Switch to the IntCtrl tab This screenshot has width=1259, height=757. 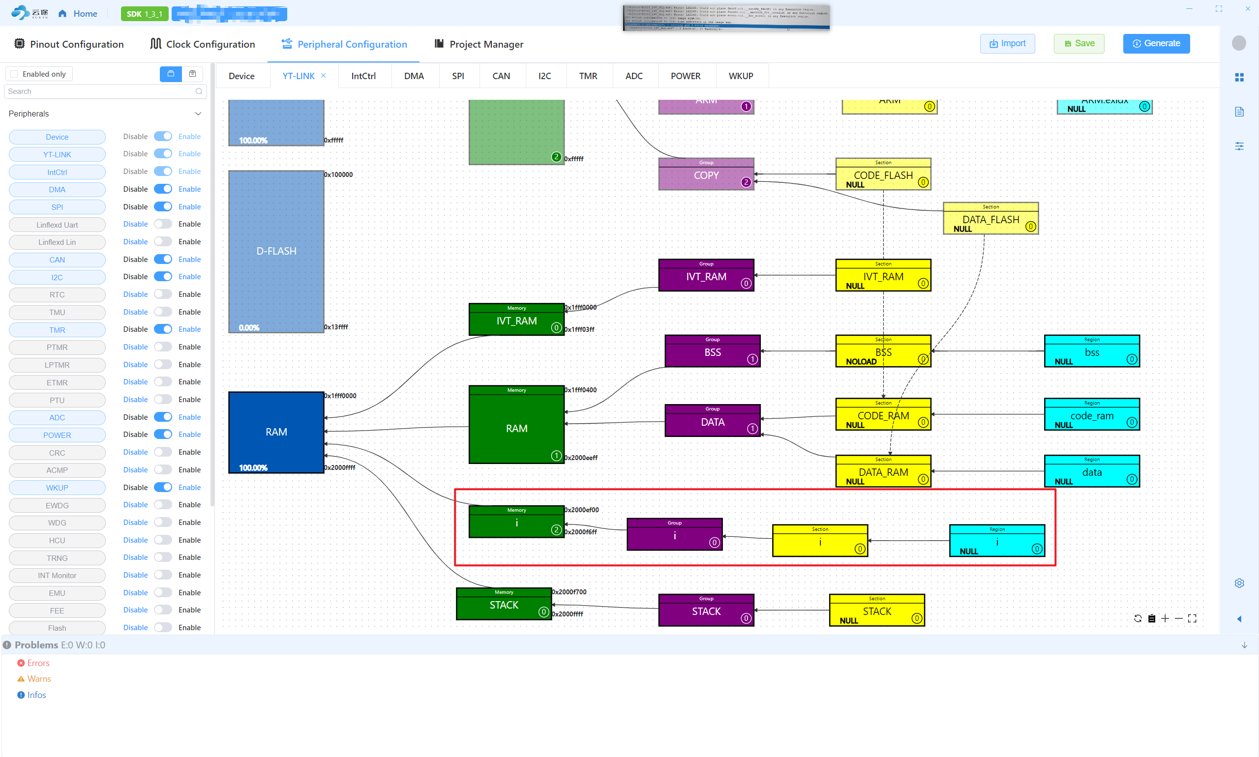(x=363, y=76)
